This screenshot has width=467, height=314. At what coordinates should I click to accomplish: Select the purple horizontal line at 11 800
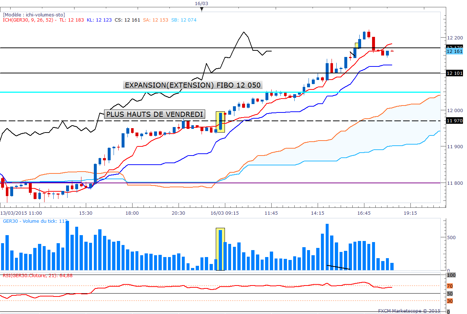click(x=223, y=183)
